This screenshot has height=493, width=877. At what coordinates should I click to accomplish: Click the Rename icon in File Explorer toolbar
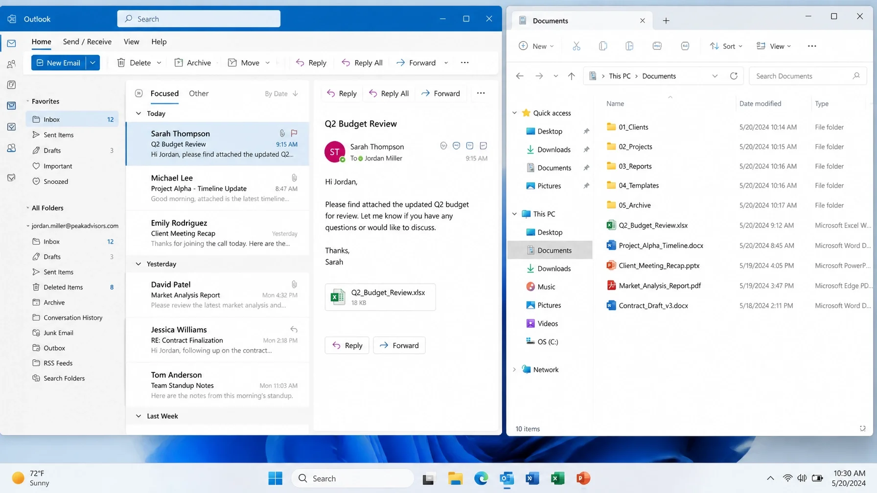point(657,46)
